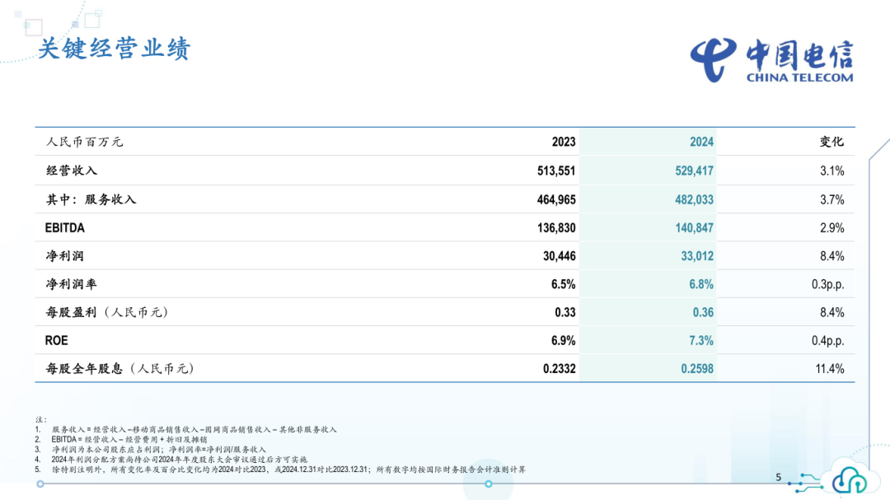Select the 经营收入 row label
Screen dimensions: 890x500
72,171
